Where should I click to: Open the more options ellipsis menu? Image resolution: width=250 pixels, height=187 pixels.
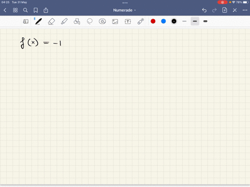click(x=245, y=10)
